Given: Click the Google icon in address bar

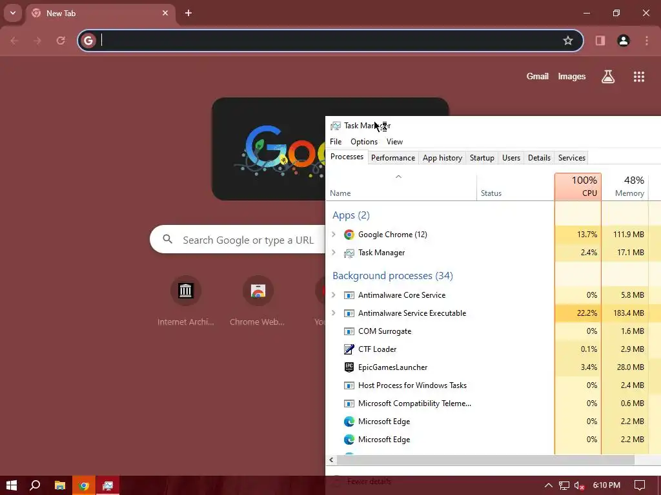Looking at the screenshot, I should click(x=88, y=41).
